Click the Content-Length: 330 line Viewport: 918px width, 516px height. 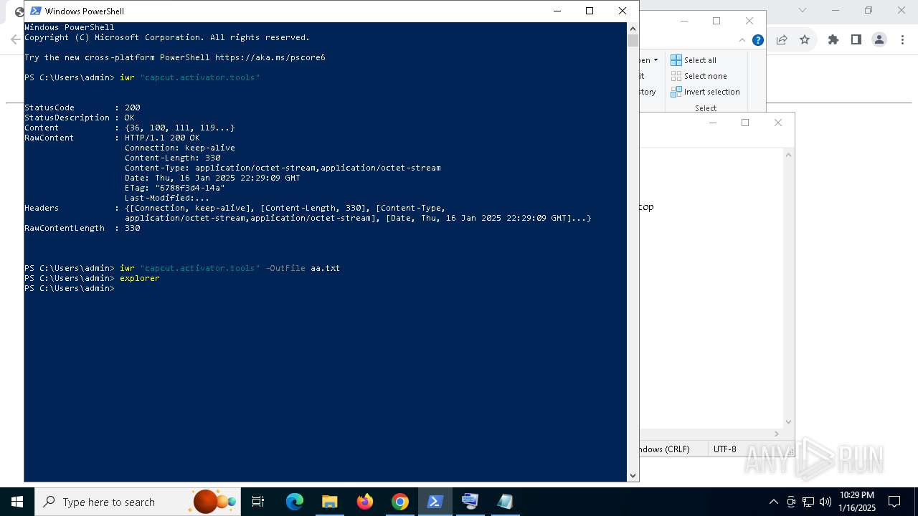coord(173,158)
